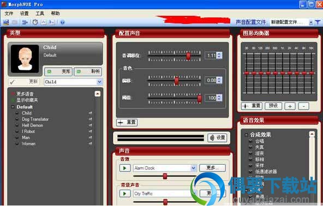Click the equalizer 重置 reset button

click(252, 106)
